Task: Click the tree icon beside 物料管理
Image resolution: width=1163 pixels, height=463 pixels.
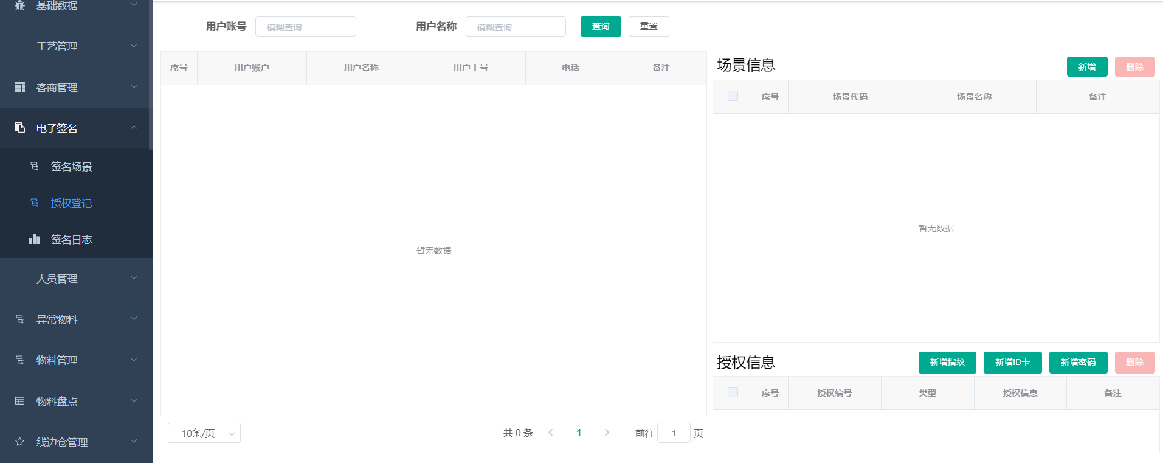Action: pos(19,360)
